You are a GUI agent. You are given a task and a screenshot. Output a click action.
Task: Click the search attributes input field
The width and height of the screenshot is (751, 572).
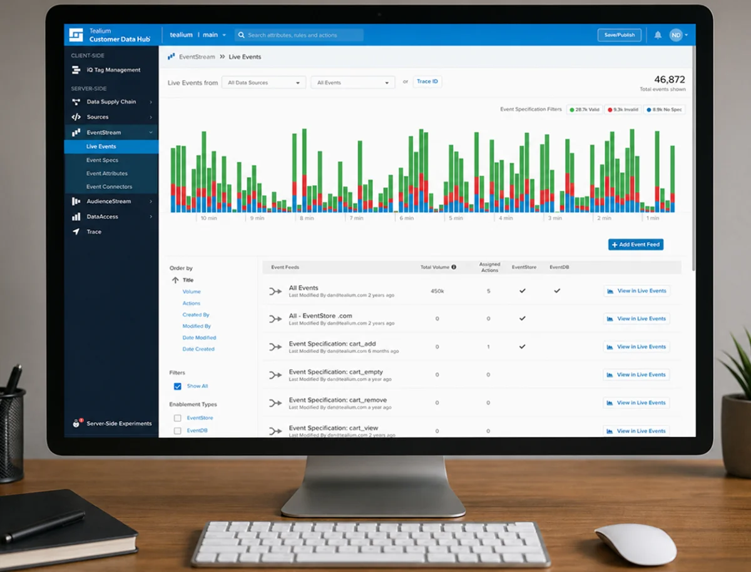tap(299, 35)
